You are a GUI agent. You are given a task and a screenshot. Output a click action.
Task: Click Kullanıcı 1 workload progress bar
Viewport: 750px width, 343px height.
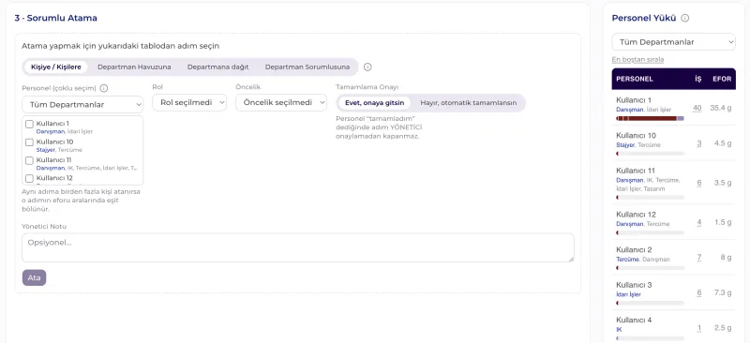pos(651,118)
